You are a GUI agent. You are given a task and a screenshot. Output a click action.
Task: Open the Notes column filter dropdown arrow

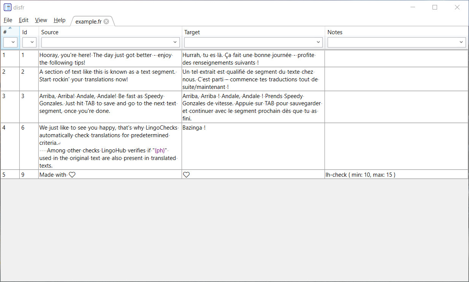point(462,42)
